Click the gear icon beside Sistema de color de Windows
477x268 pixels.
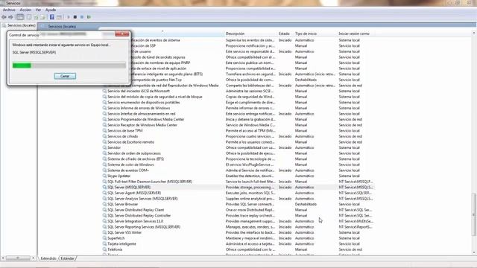(104, 165)
